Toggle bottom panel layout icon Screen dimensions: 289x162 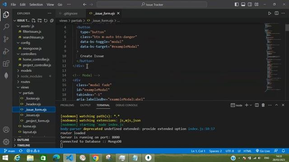[243, 4]
